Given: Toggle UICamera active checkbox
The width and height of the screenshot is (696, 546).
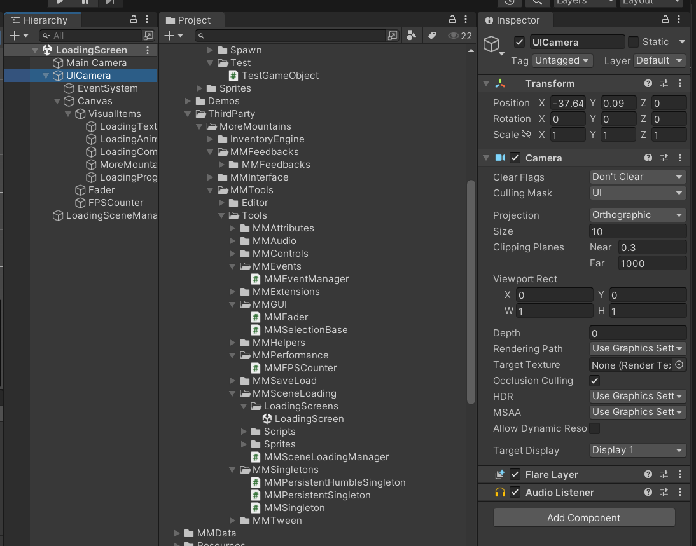Looking at the screenshot, I should click(x=519, y=42).
